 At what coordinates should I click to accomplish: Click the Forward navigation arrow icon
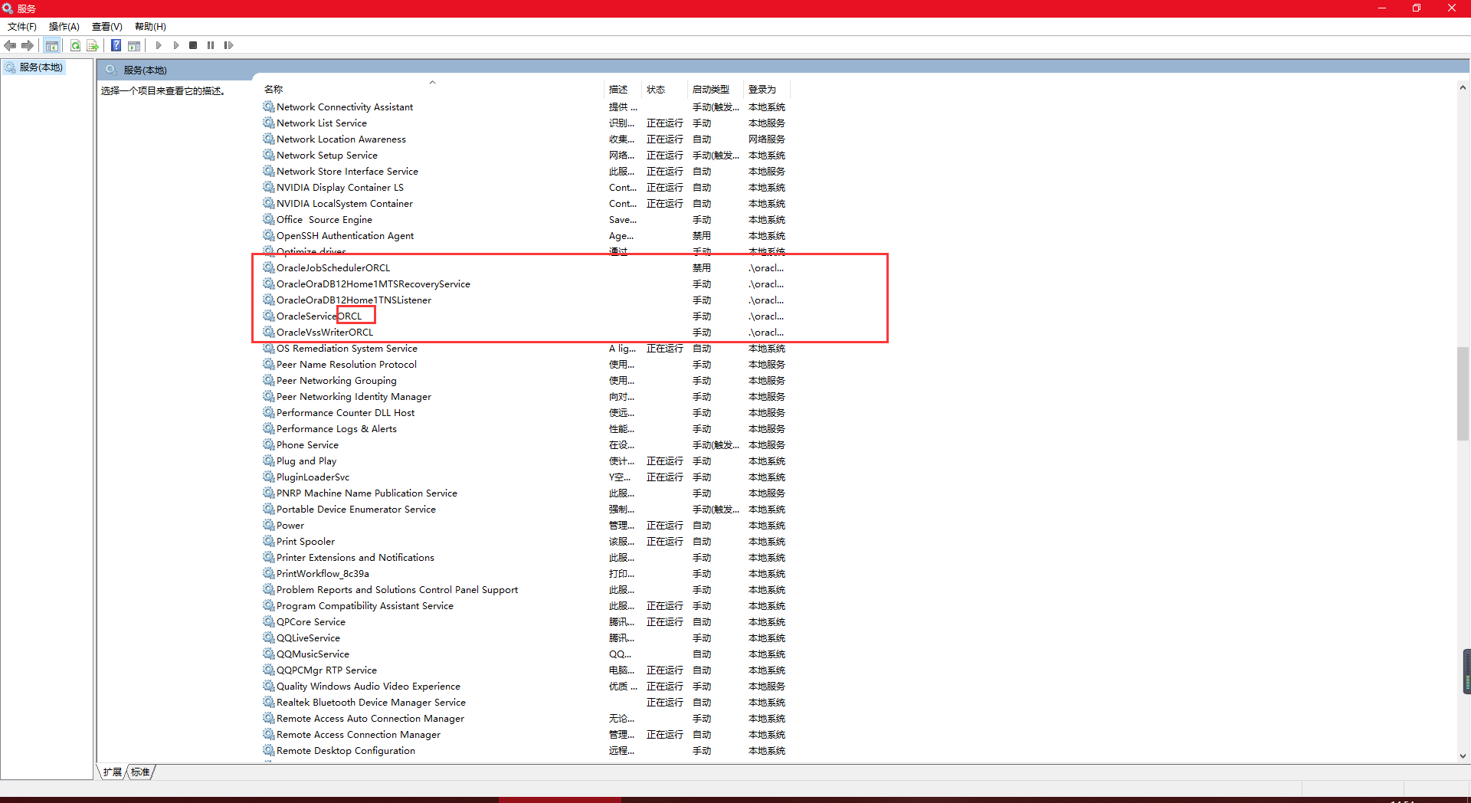(28, 45)
